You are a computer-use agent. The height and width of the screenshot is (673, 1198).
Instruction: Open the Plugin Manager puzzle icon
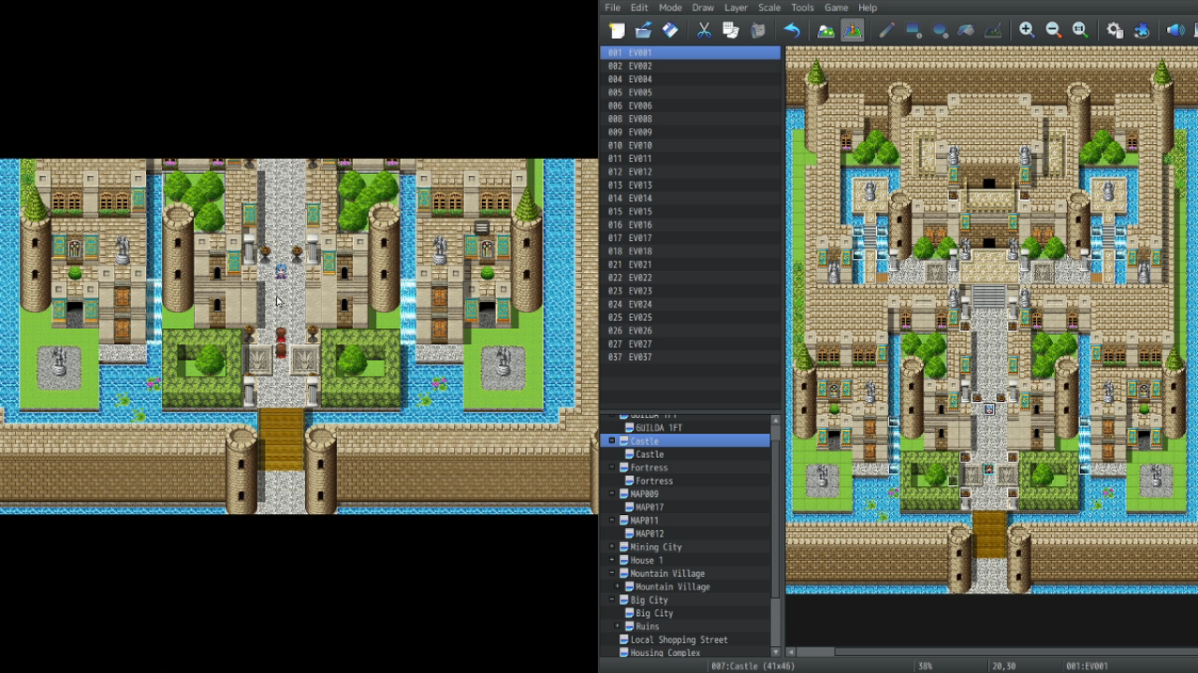click(1141, 31)
